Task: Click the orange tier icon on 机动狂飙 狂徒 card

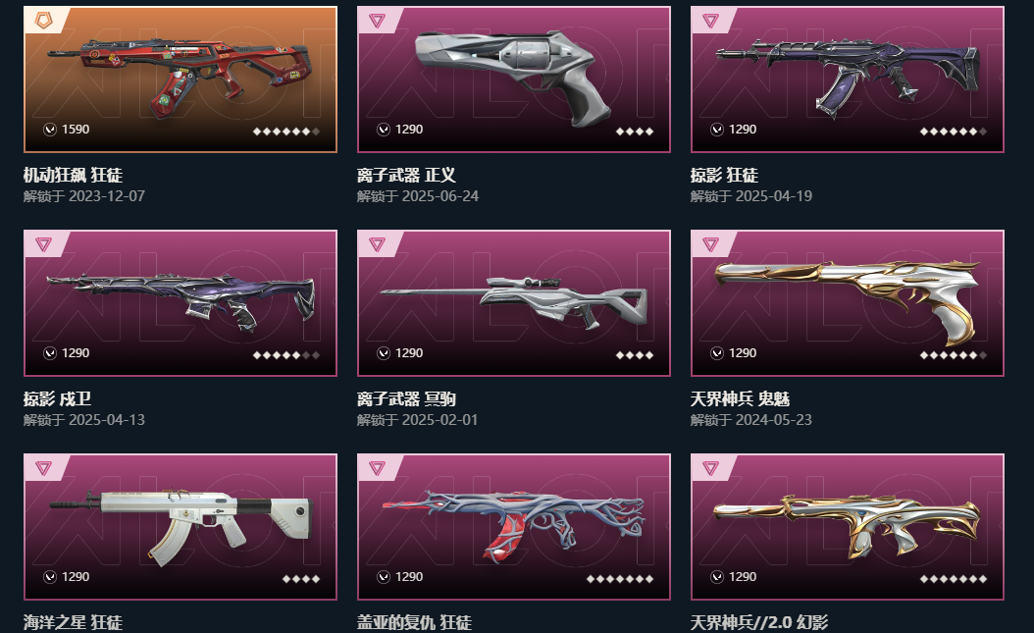Action: pyautogui.click(x=43, y=21)
